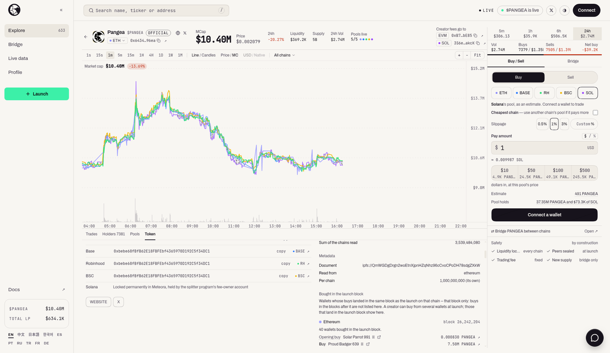Image resolution: width=610 pixels, height=353 pixels.
Task: Select 0.5% slippage
Action: click(542, 124)
